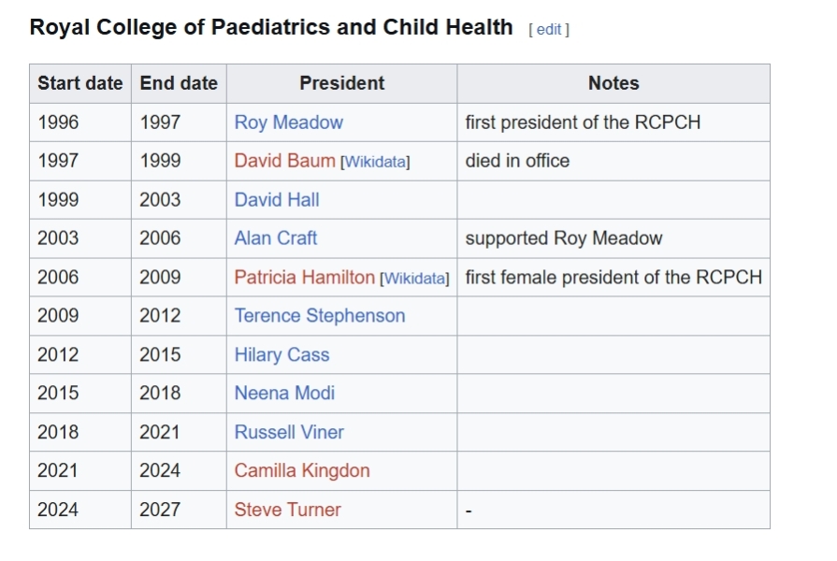Click the Start date column header
837x561 pixels.
tap(80, 83)
